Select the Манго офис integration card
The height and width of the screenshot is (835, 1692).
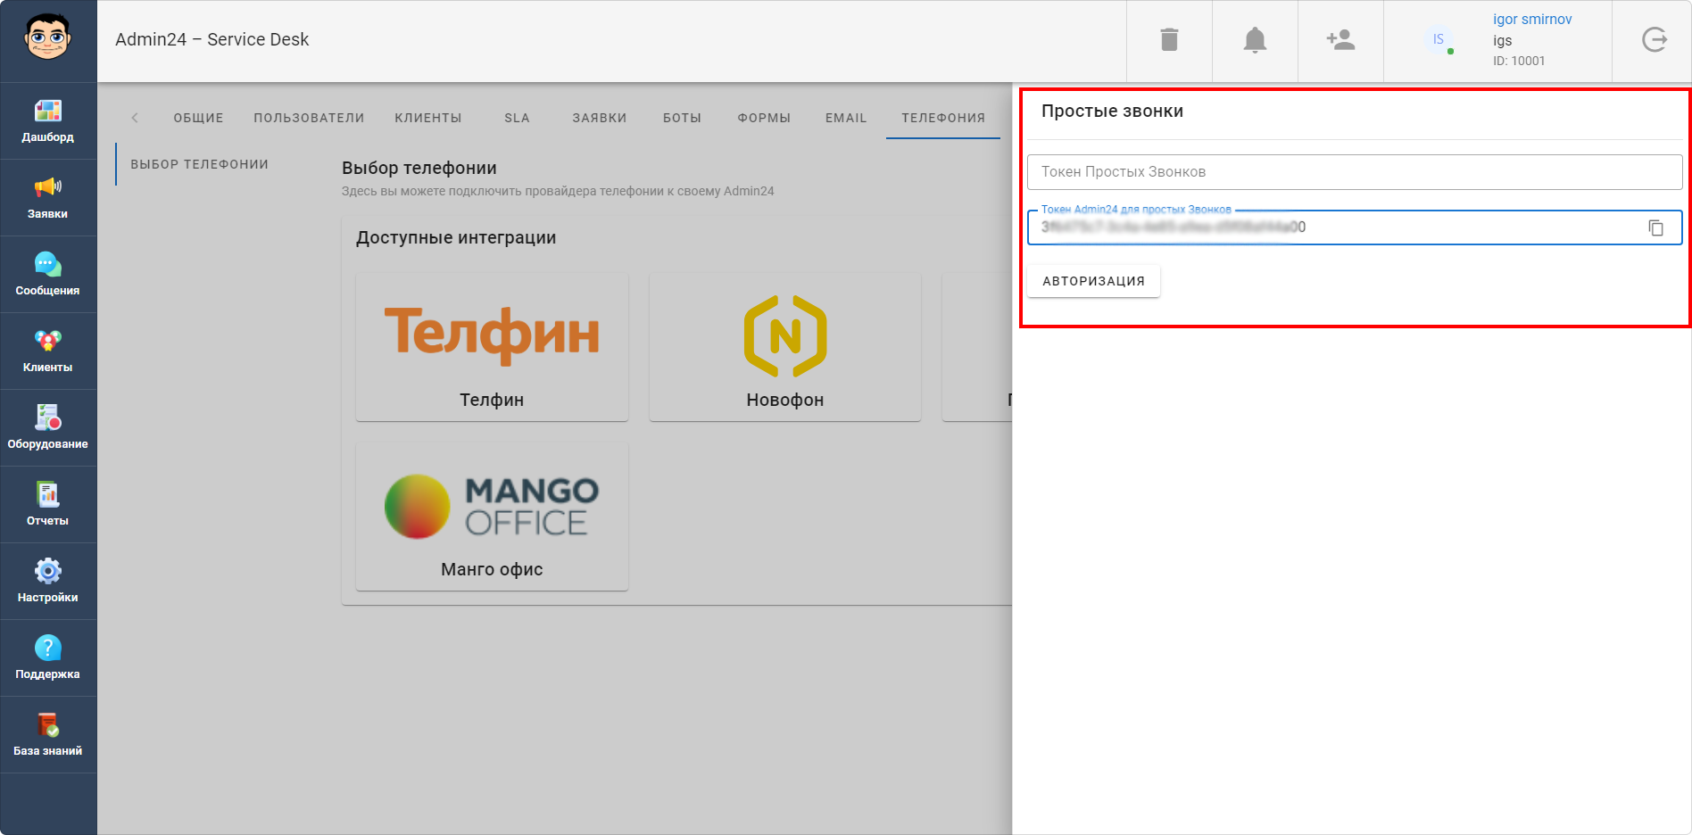pos(492,517)
